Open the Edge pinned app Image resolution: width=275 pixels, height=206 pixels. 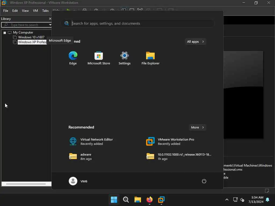[x=73, y=58]
